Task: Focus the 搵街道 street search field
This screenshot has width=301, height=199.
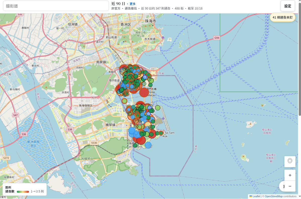Action: [56, 6]
